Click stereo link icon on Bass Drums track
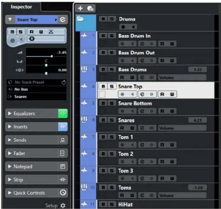Image resolution: width=221 pixels, height=209 pixels. (x=152, y=78)
